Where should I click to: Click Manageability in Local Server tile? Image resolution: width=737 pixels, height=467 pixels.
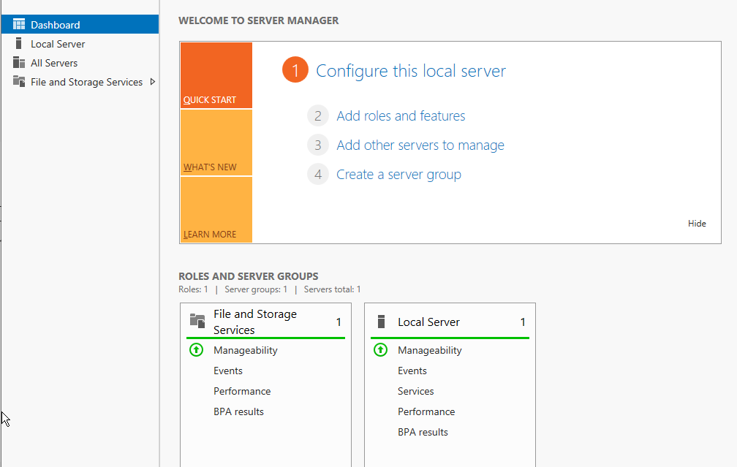click(x=430, y=351)
